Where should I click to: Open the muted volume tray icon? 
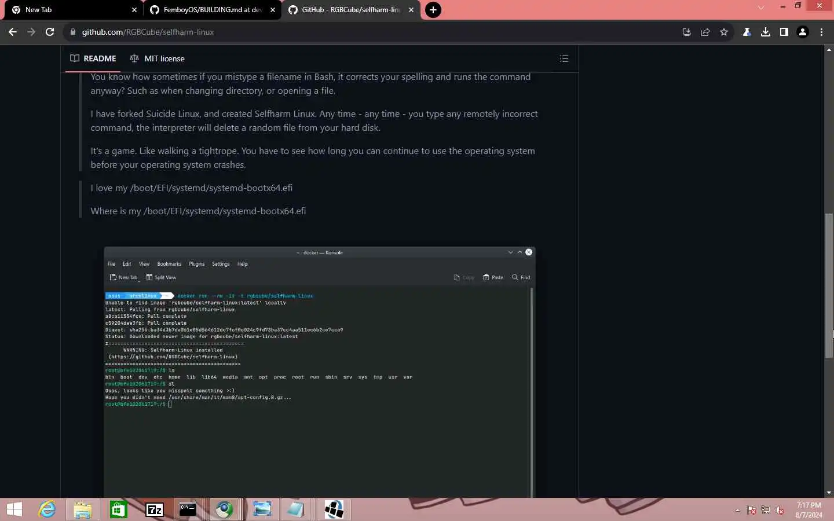coord(780,511)
